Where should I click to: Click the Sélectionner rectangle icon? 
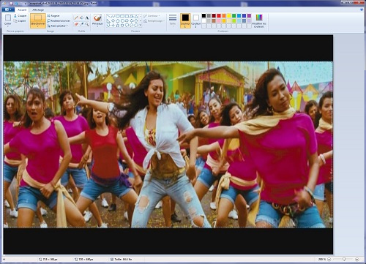click(38, 18)
